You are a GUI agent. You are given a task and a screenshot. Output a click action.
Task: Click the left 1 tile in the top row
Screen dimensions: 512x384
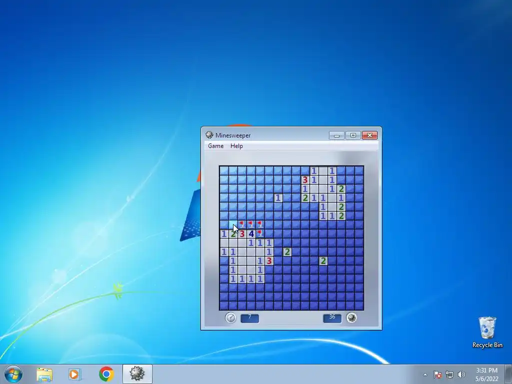click(314, 170)
